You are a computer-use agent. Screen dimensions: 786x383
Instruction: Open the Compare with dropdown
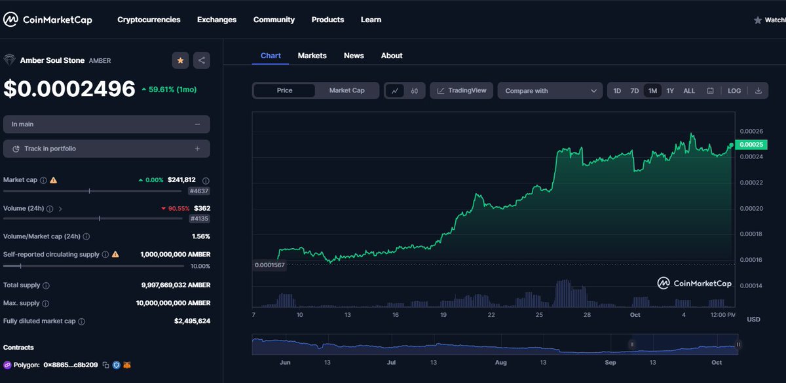[x=550, y=91]
